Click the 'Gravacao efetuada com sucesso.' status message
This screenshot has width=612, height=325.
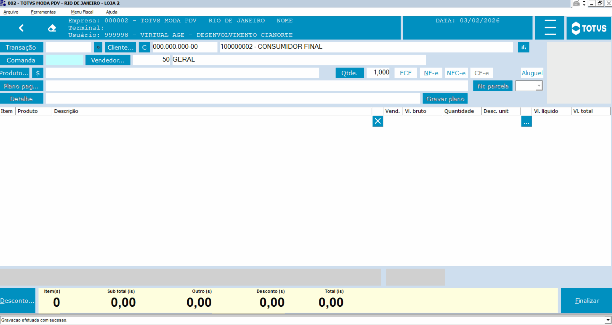pyautogui.click(x=34, y=320)
